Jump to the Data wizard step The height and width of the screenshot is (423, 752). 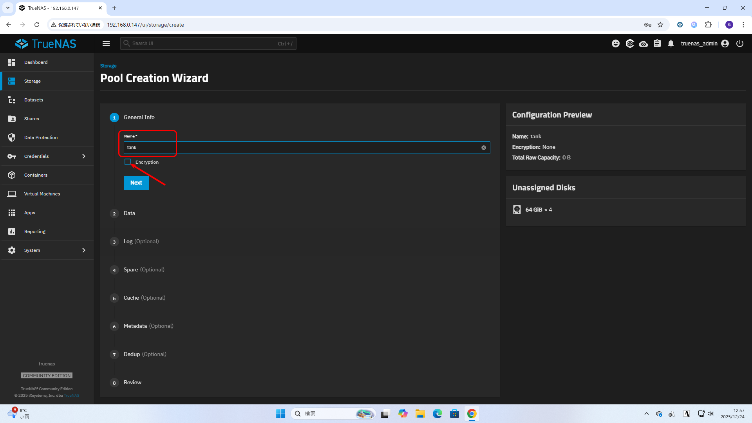click(129, 213)
